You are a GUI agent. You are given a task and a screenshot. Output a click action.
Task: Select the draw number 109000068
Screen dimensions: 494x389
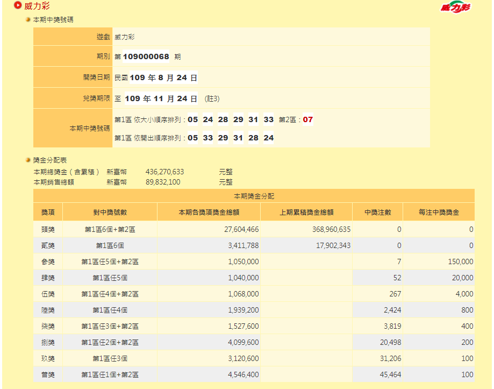click(146, 56)
